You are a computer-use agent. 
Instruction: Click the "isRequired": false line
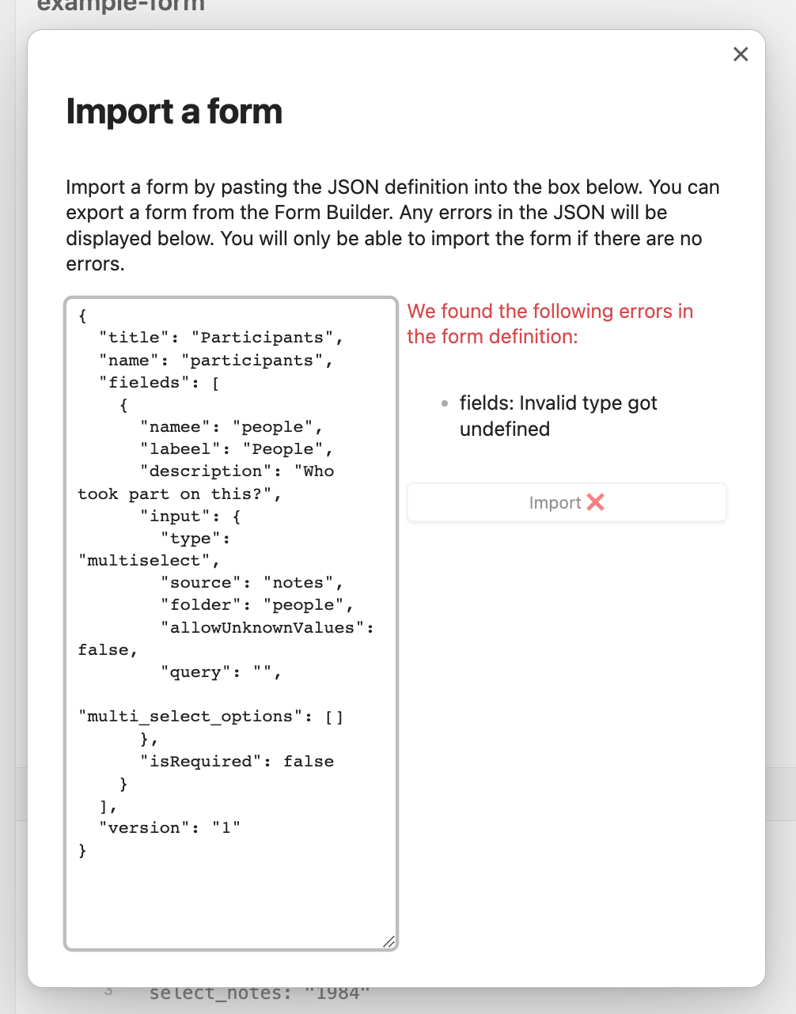coord(237,761)
